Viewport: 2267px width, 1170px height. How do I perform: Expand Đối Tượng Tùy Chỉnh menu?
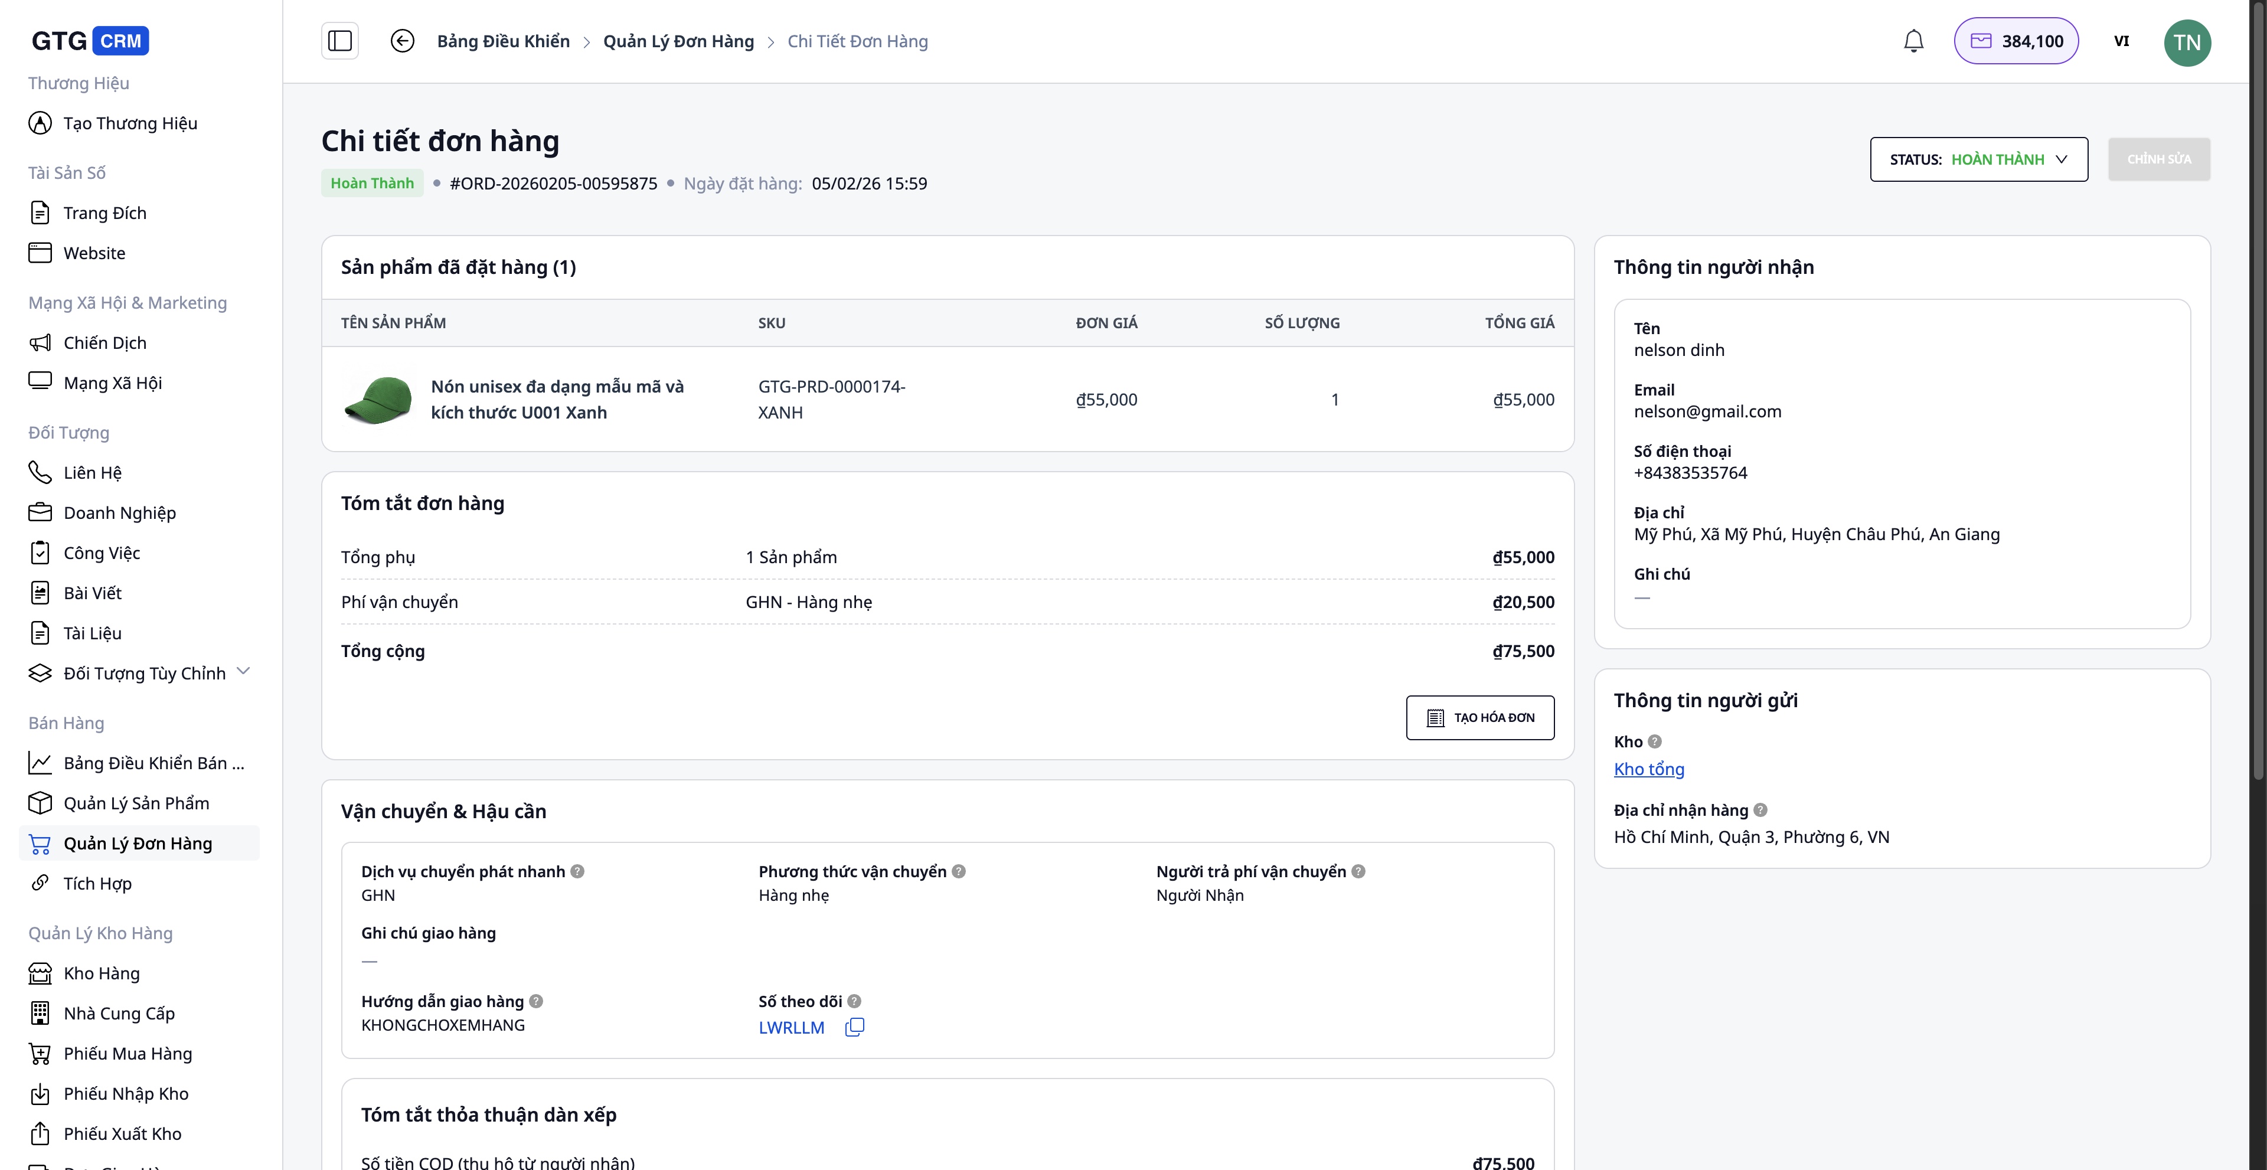(x=244, y=672)
